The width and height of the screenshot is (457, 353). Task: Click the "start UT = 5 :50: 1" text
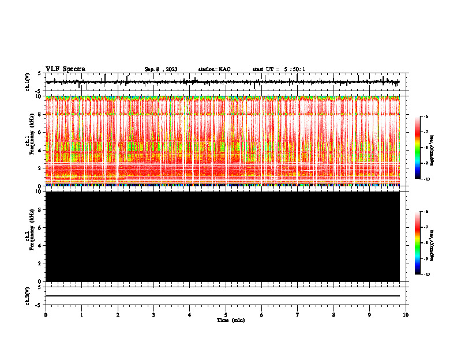pyautogui.click(x=279, y=69)
